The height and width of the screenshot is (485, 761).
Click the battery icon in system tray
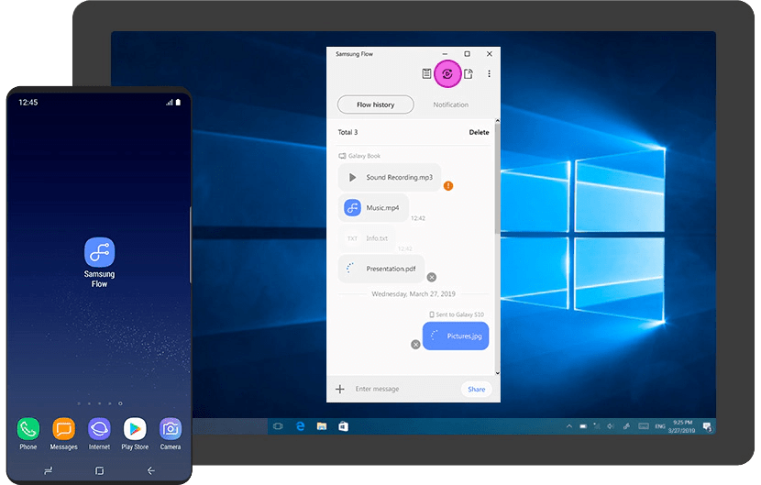583,426
